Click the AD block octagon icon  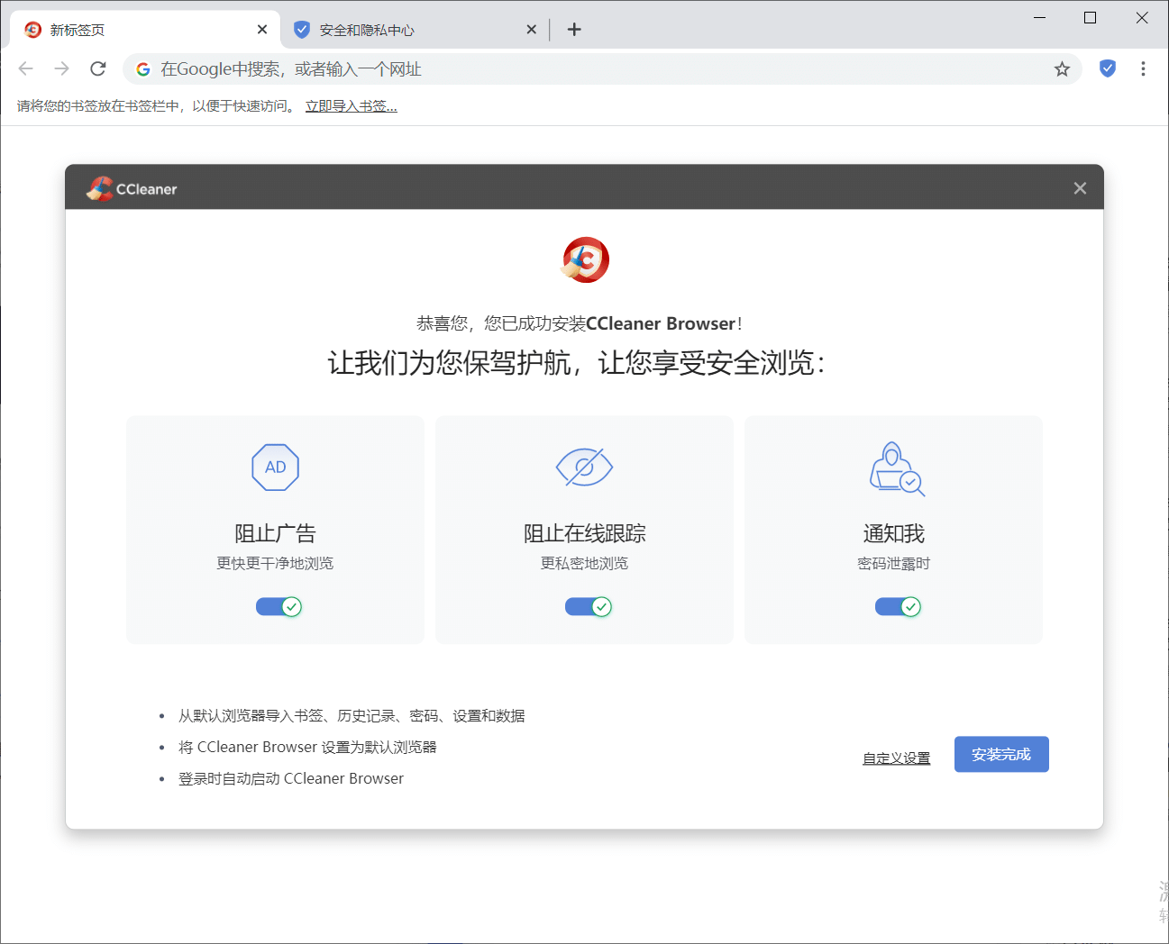click(x=275, y=467)
